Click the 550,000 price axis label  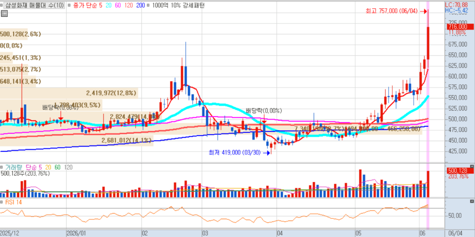[x=456, y=97]
